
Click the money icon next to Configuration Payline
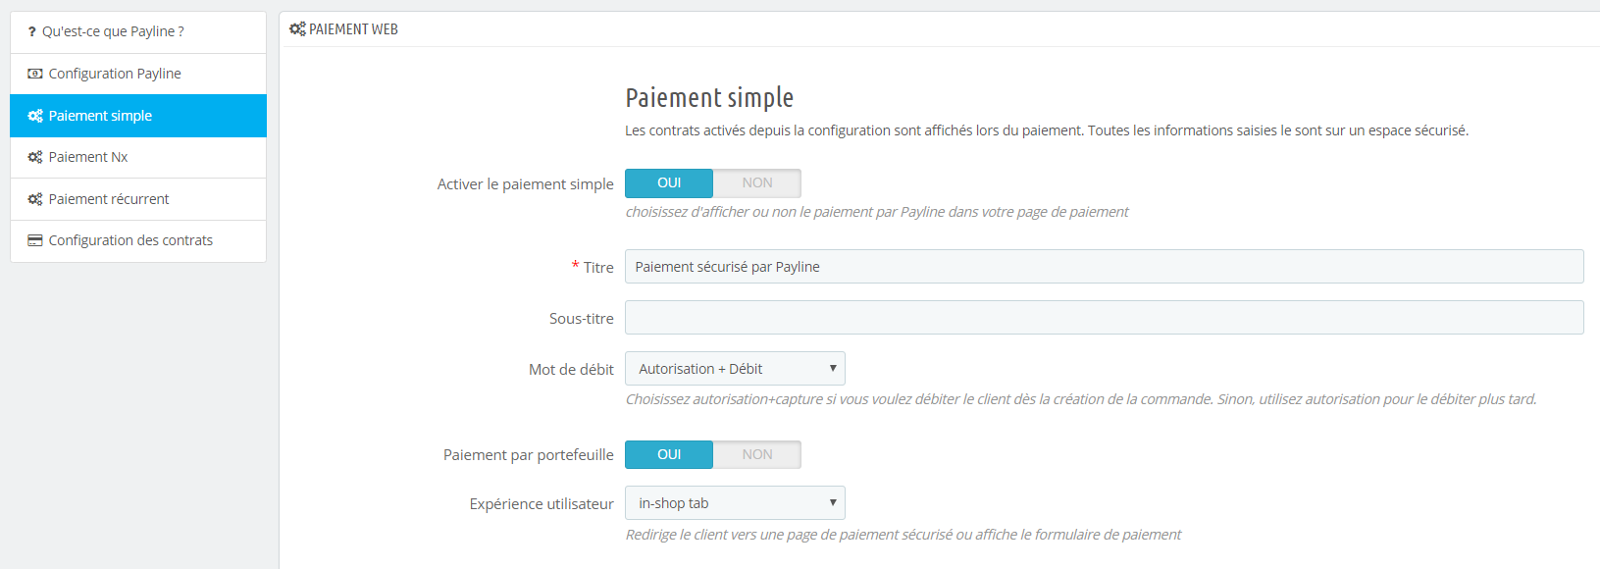[35, 74]
